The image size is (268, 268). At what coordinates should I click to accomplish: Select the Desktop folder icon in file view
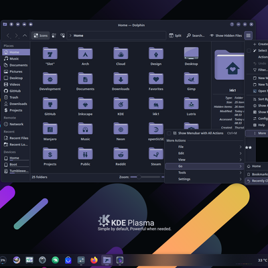191,56
